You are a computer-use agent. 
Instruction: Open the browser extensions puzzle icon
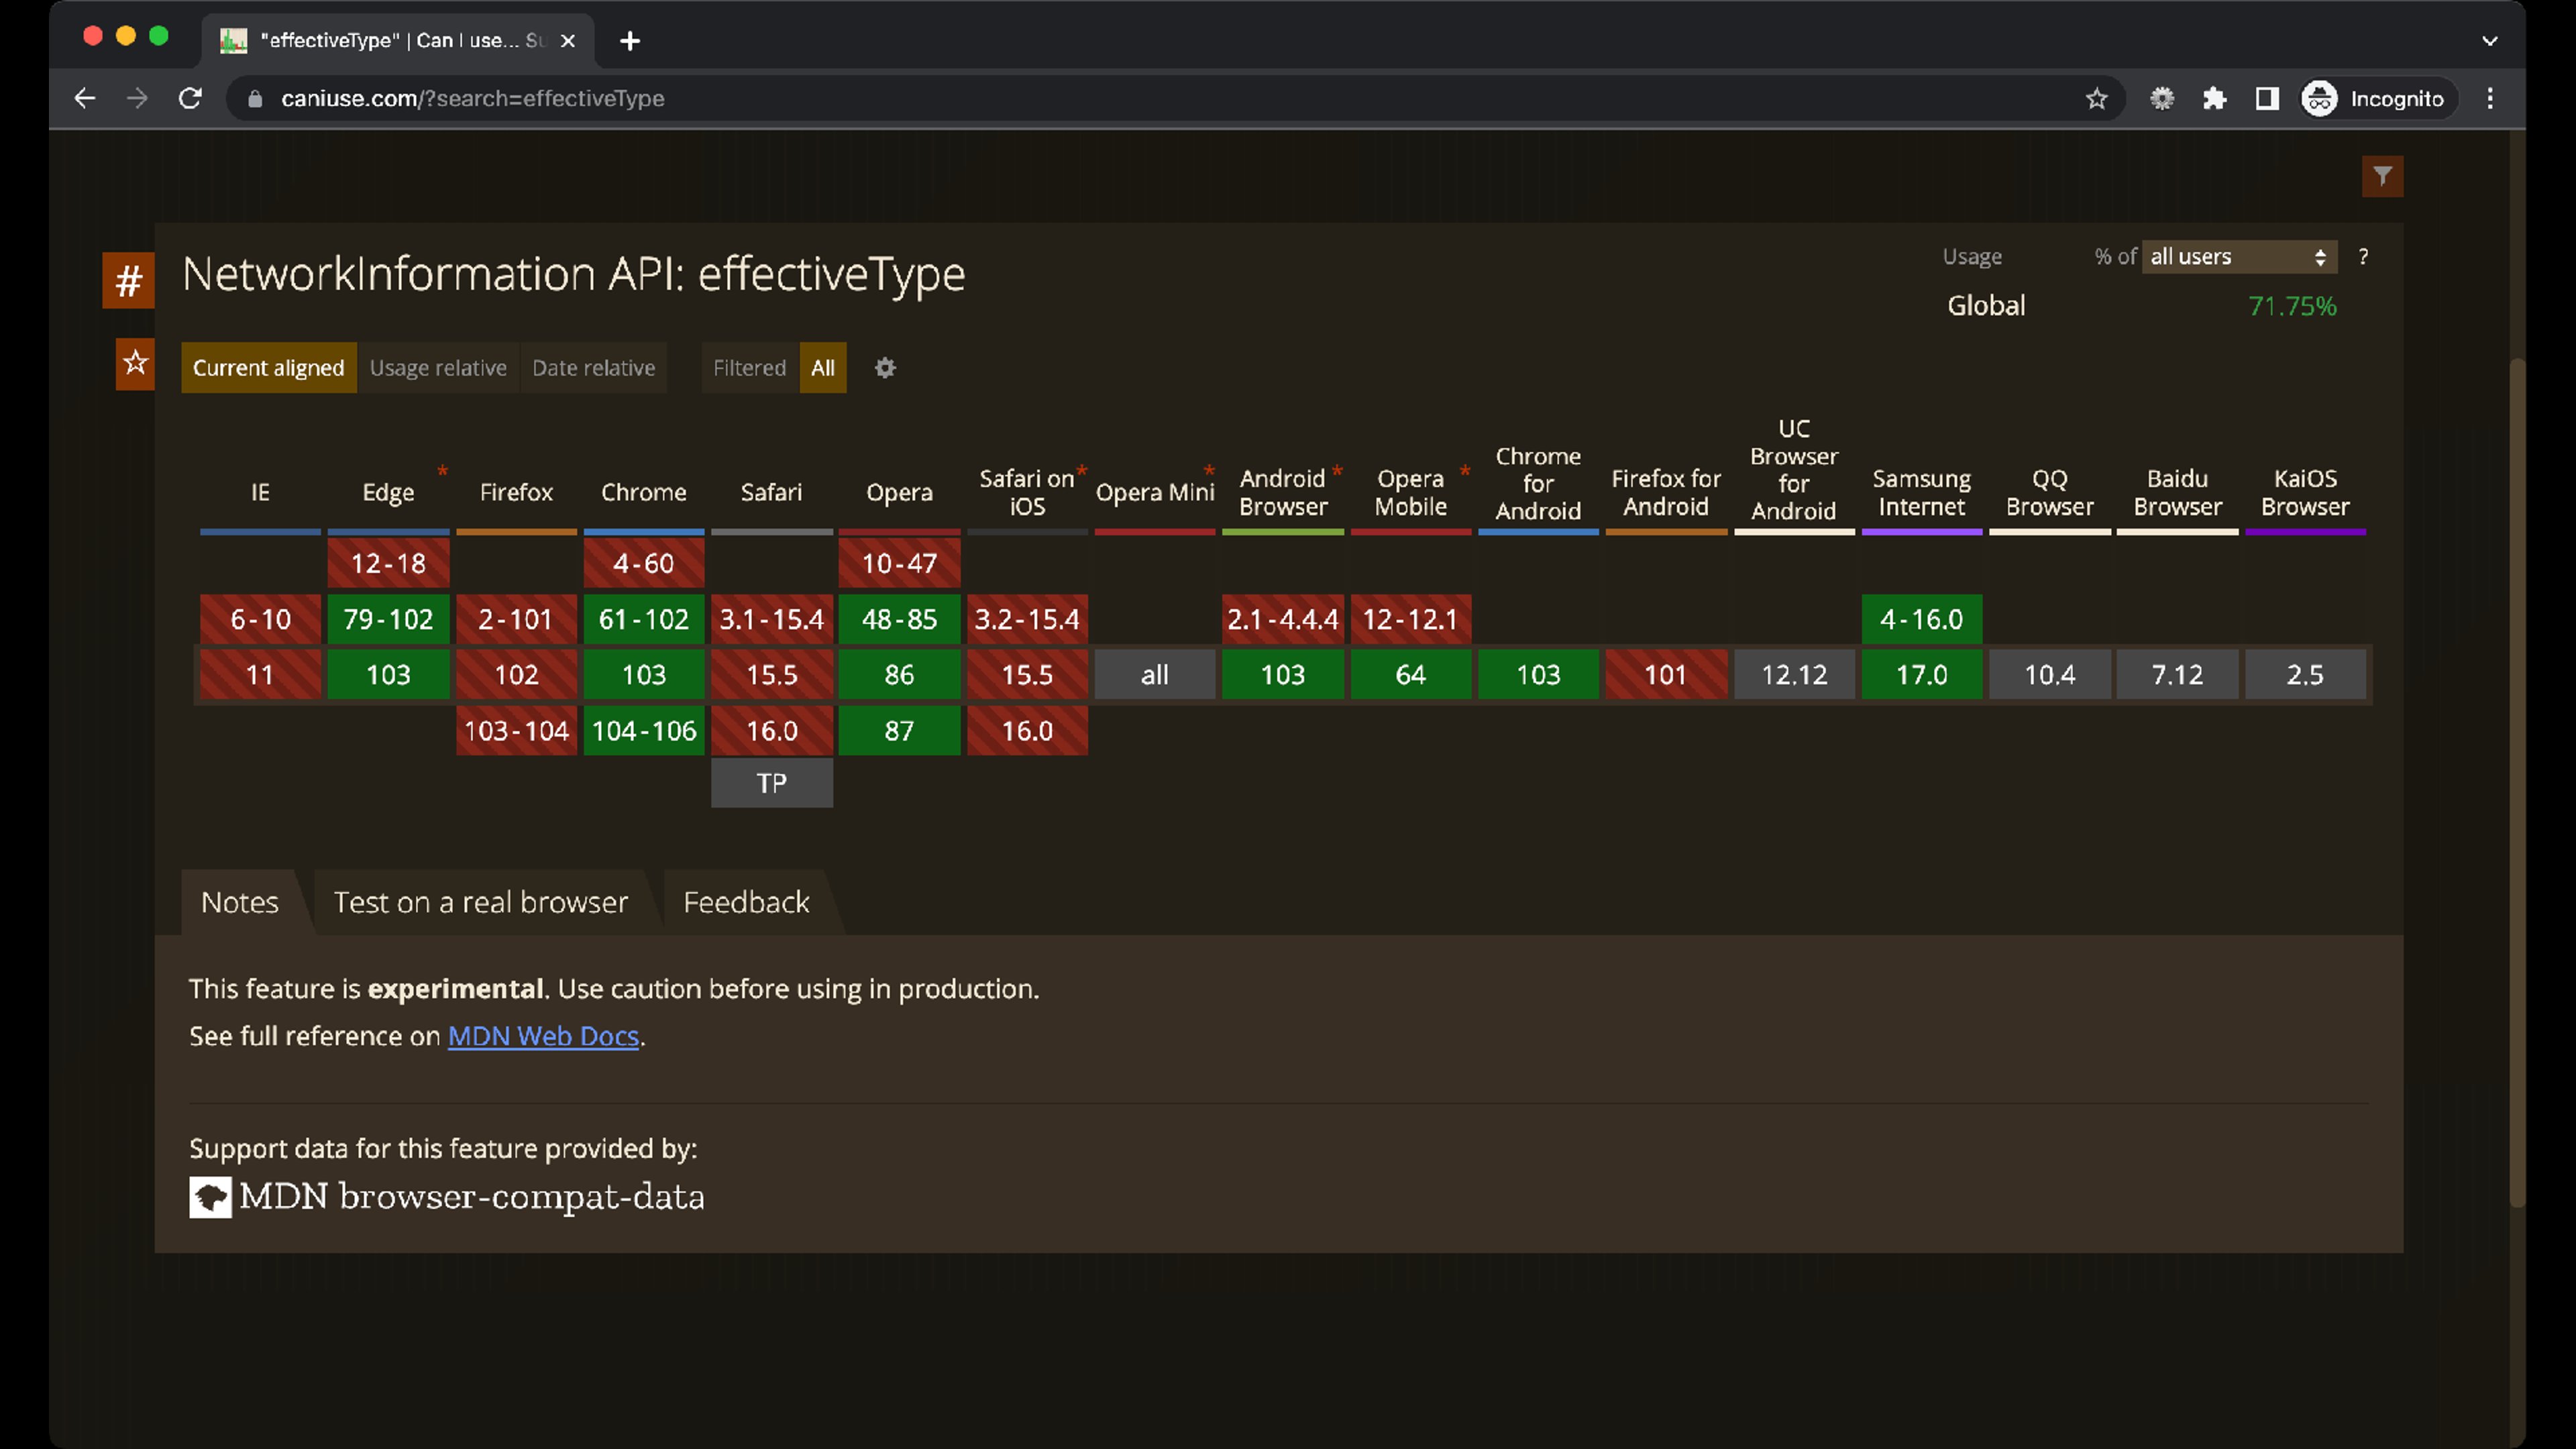pos(2214,98)
